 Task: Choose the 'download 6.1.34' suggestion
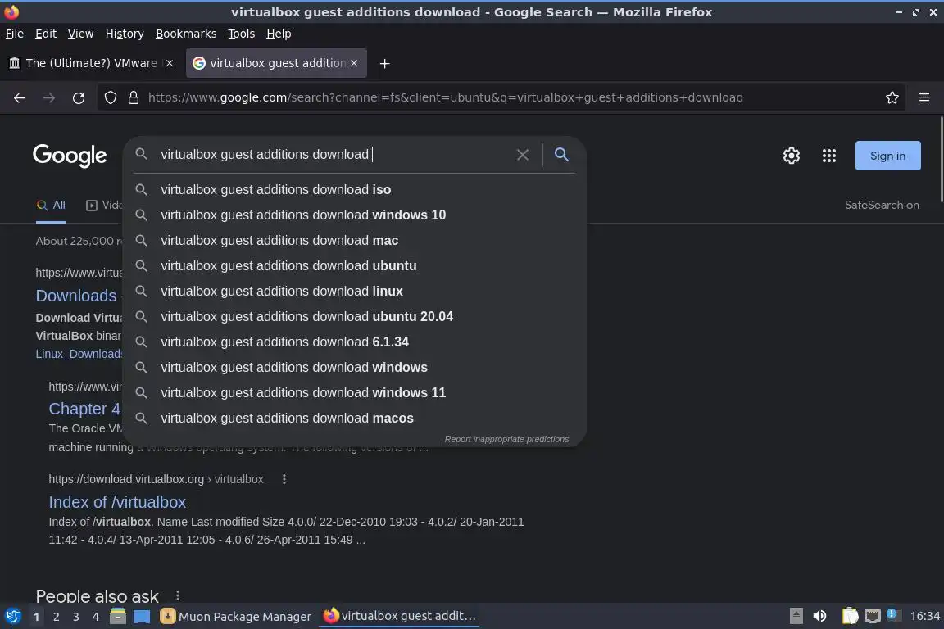(354, 342)
